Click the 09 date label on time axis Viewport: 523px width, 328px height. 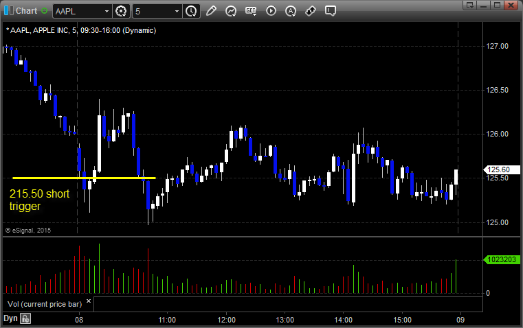coord(460,320)
